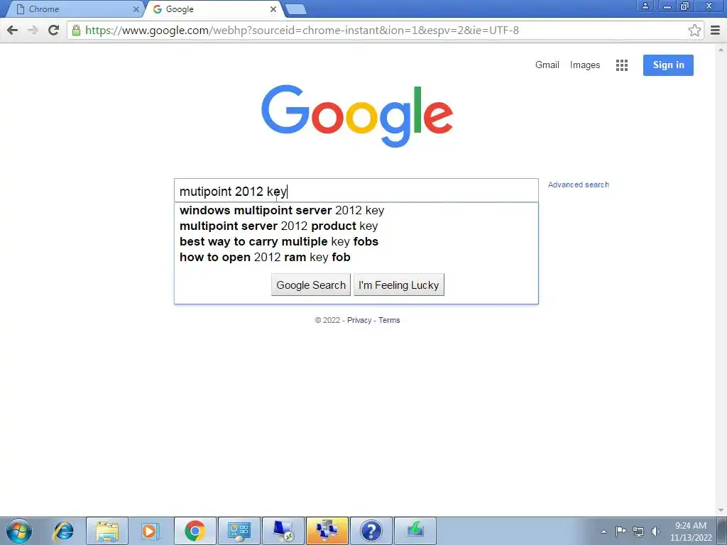Close the Chrome tab
The width and height of the screenshot is (727, 545).
click(x=136, y=9)
